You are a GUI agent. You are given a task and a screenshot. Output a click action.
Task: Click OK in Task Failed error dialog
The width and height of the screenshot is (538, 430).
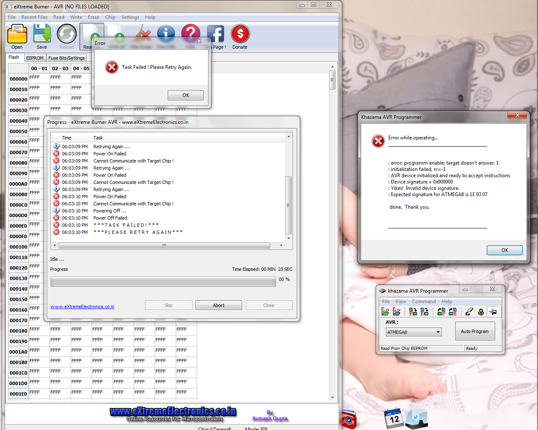186,95
